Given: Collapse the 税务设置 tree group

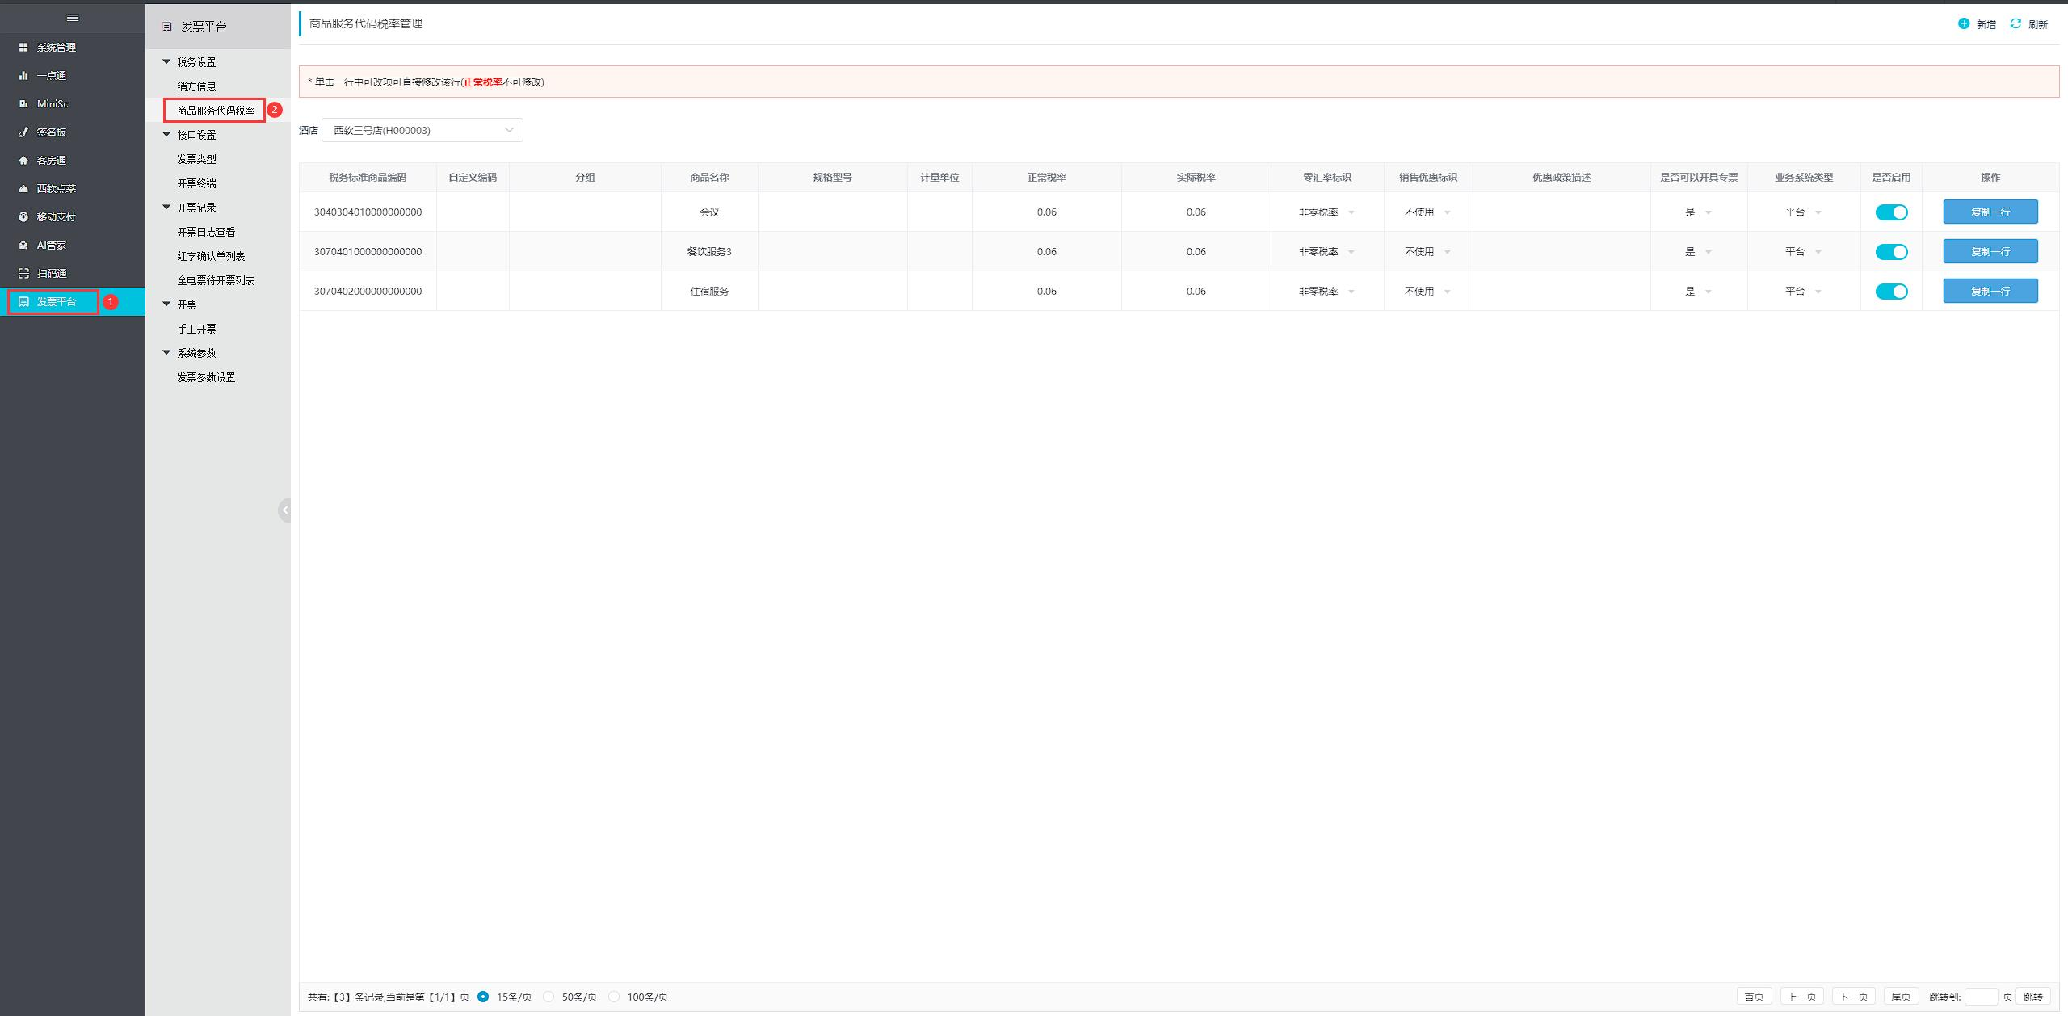Looking at the screenshot, I should coord(166,61).
